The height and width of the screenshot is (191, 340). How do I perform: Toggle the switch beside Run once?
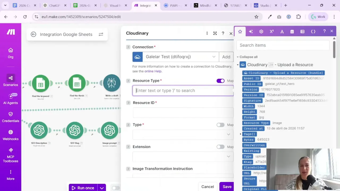(116, 188)
